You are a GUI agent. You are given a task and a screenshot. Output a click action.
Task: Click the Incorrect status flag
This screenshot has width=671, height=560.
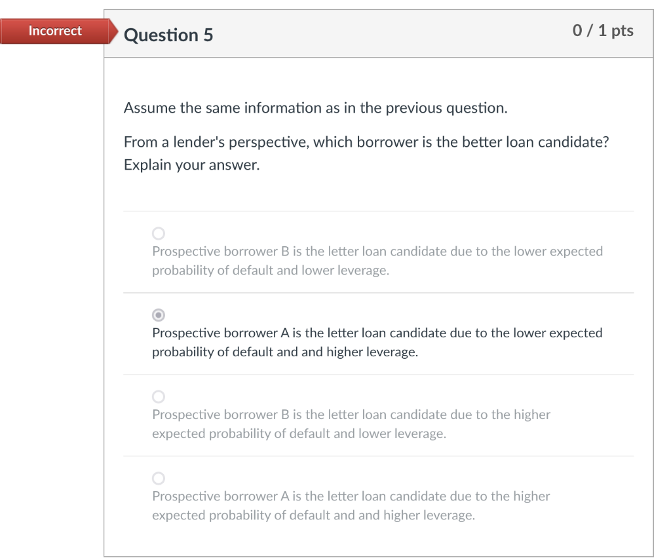(55, 31)
